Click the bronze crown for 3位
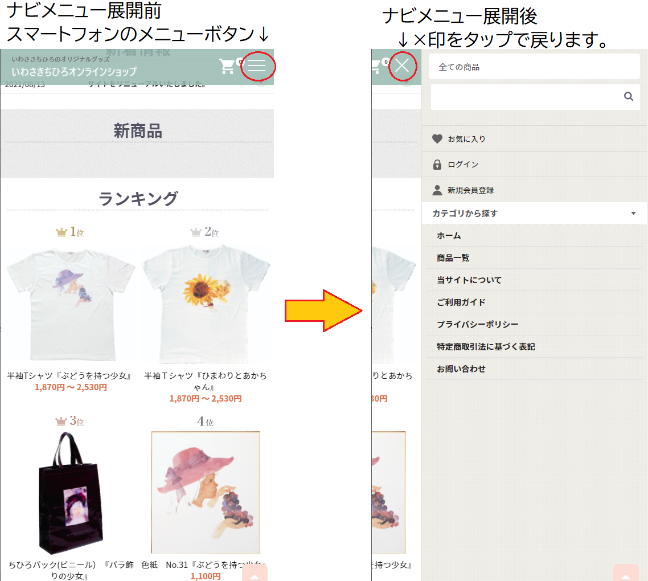648x581 pixels. [61, 421]
